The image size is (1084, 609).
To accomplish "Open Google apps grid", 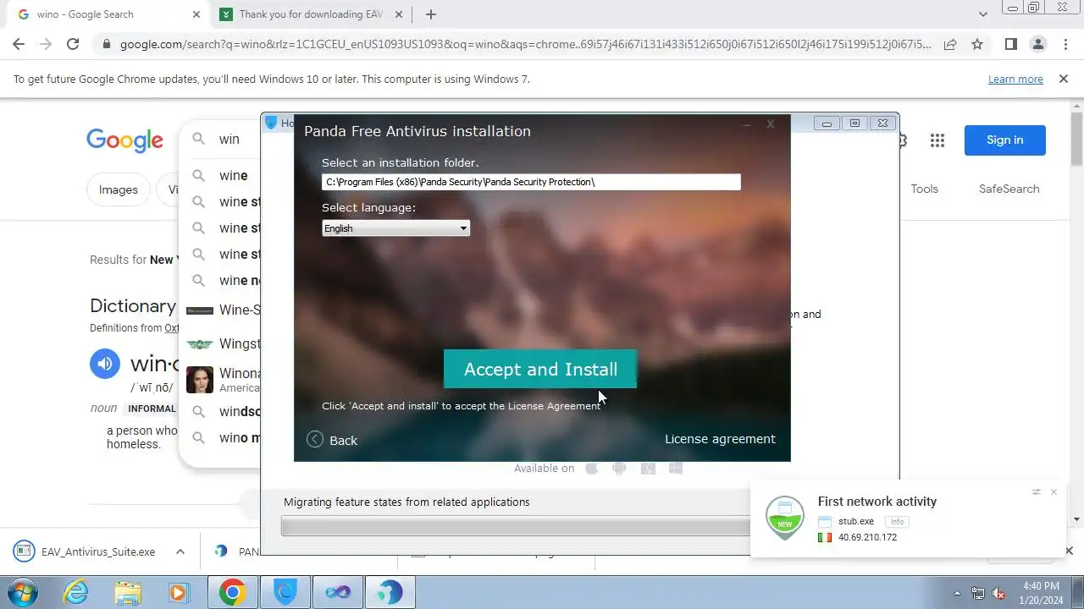I will point(937,140).
